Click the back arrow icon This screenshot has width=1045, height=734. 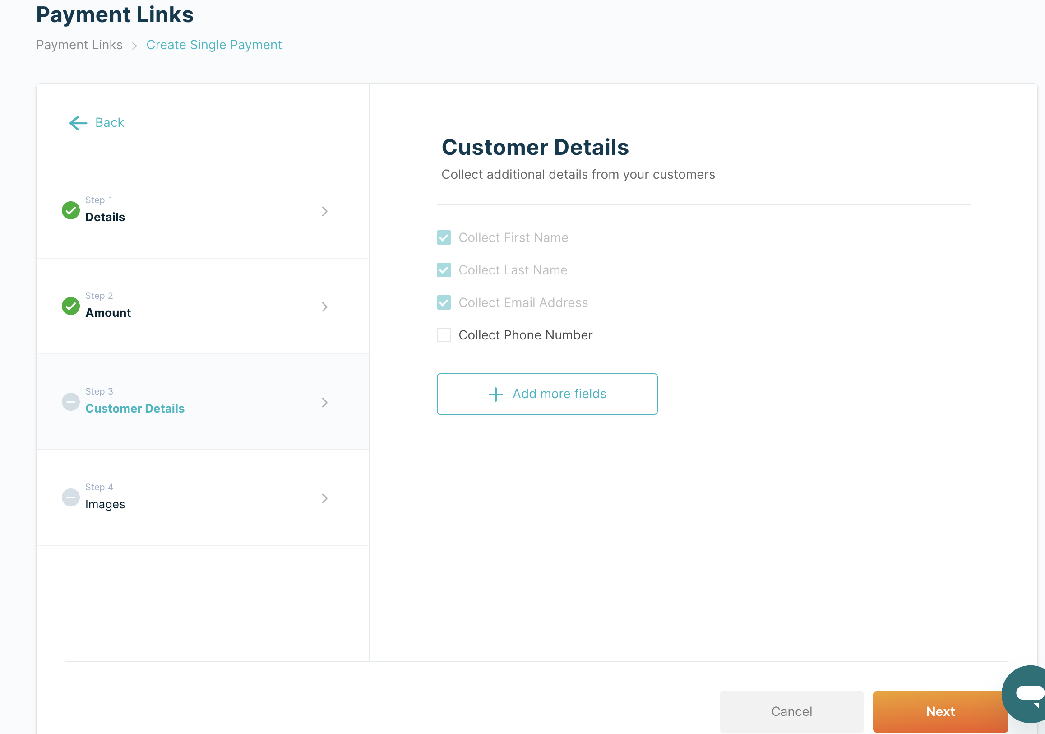coord(78,123)
